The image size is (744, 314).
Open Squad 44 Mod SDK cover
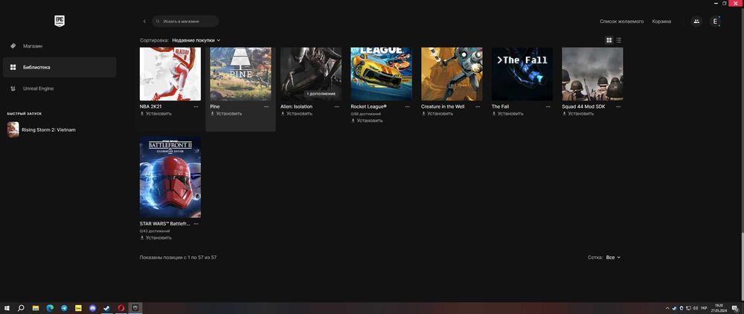(x=592, y=74)
